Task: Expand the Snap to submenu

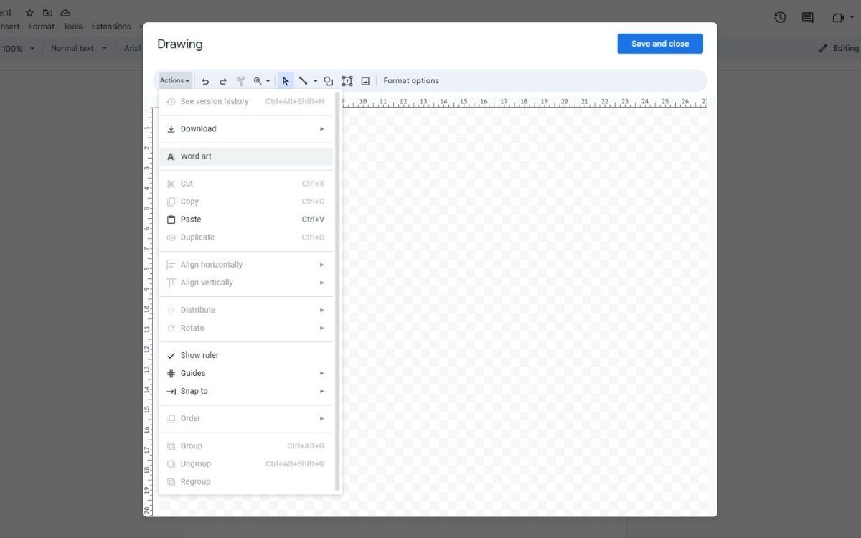Action: coord(246,391)
